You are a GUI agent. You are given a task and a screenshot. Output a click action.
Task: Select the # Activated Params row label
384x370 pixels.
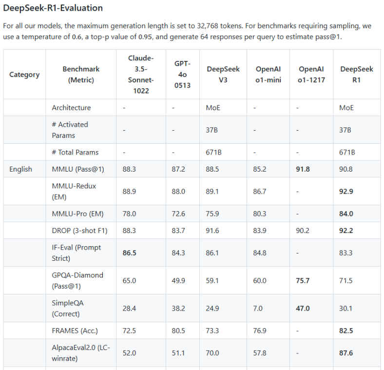70,130
